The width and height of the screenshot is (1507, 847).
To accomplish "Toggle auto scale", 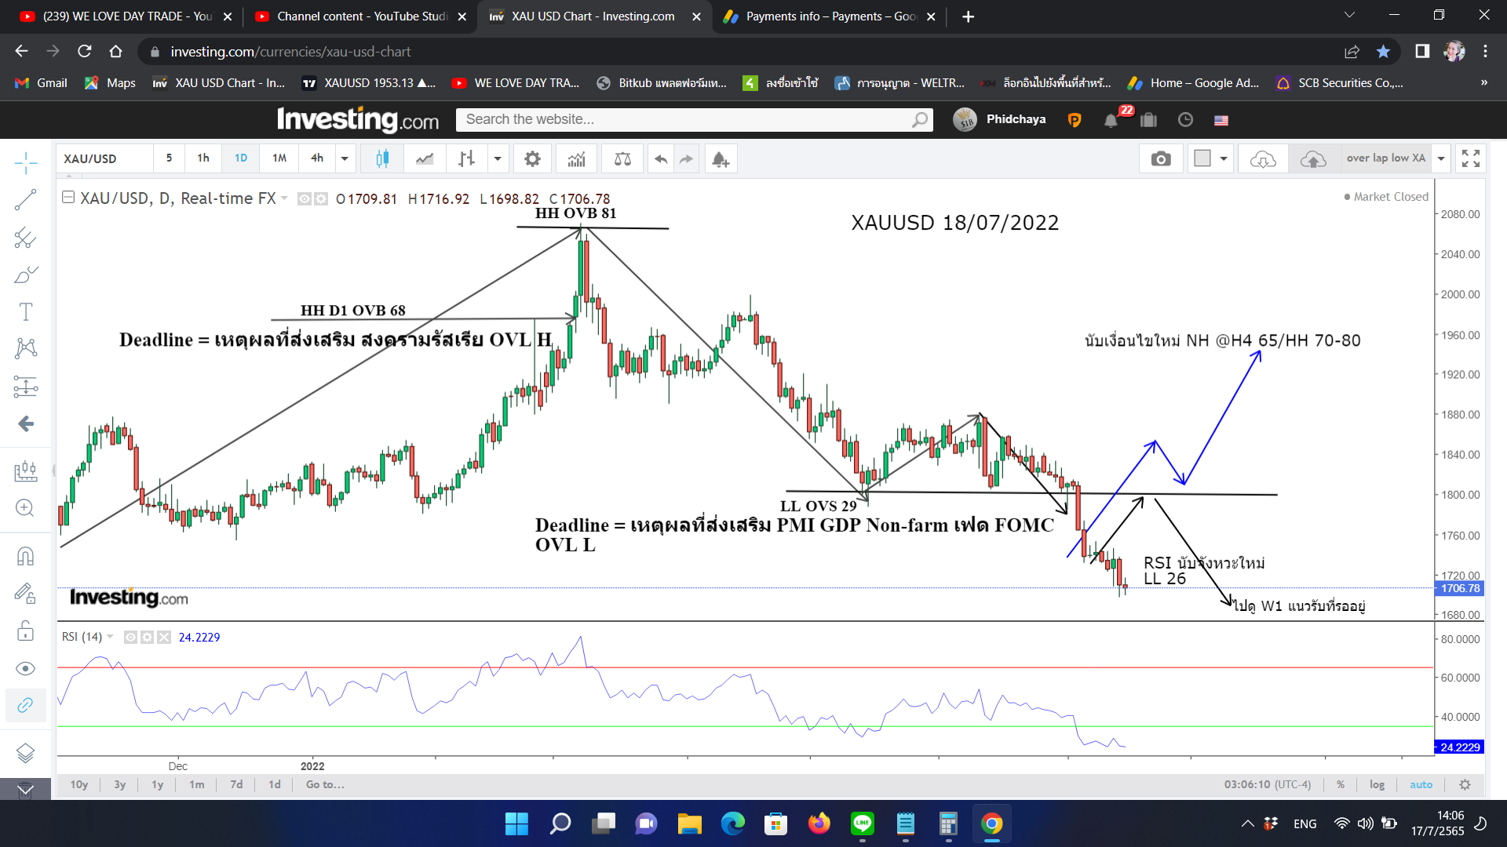I will click(x=1421, y=785).
